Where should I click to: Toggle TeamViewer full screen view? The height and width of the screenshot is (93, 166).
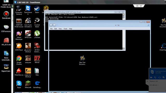[x=137, y=6]
